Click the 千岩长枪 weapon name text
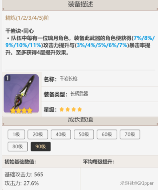The width and height of the screenshot is (158, 190). [x=68, y=79]
